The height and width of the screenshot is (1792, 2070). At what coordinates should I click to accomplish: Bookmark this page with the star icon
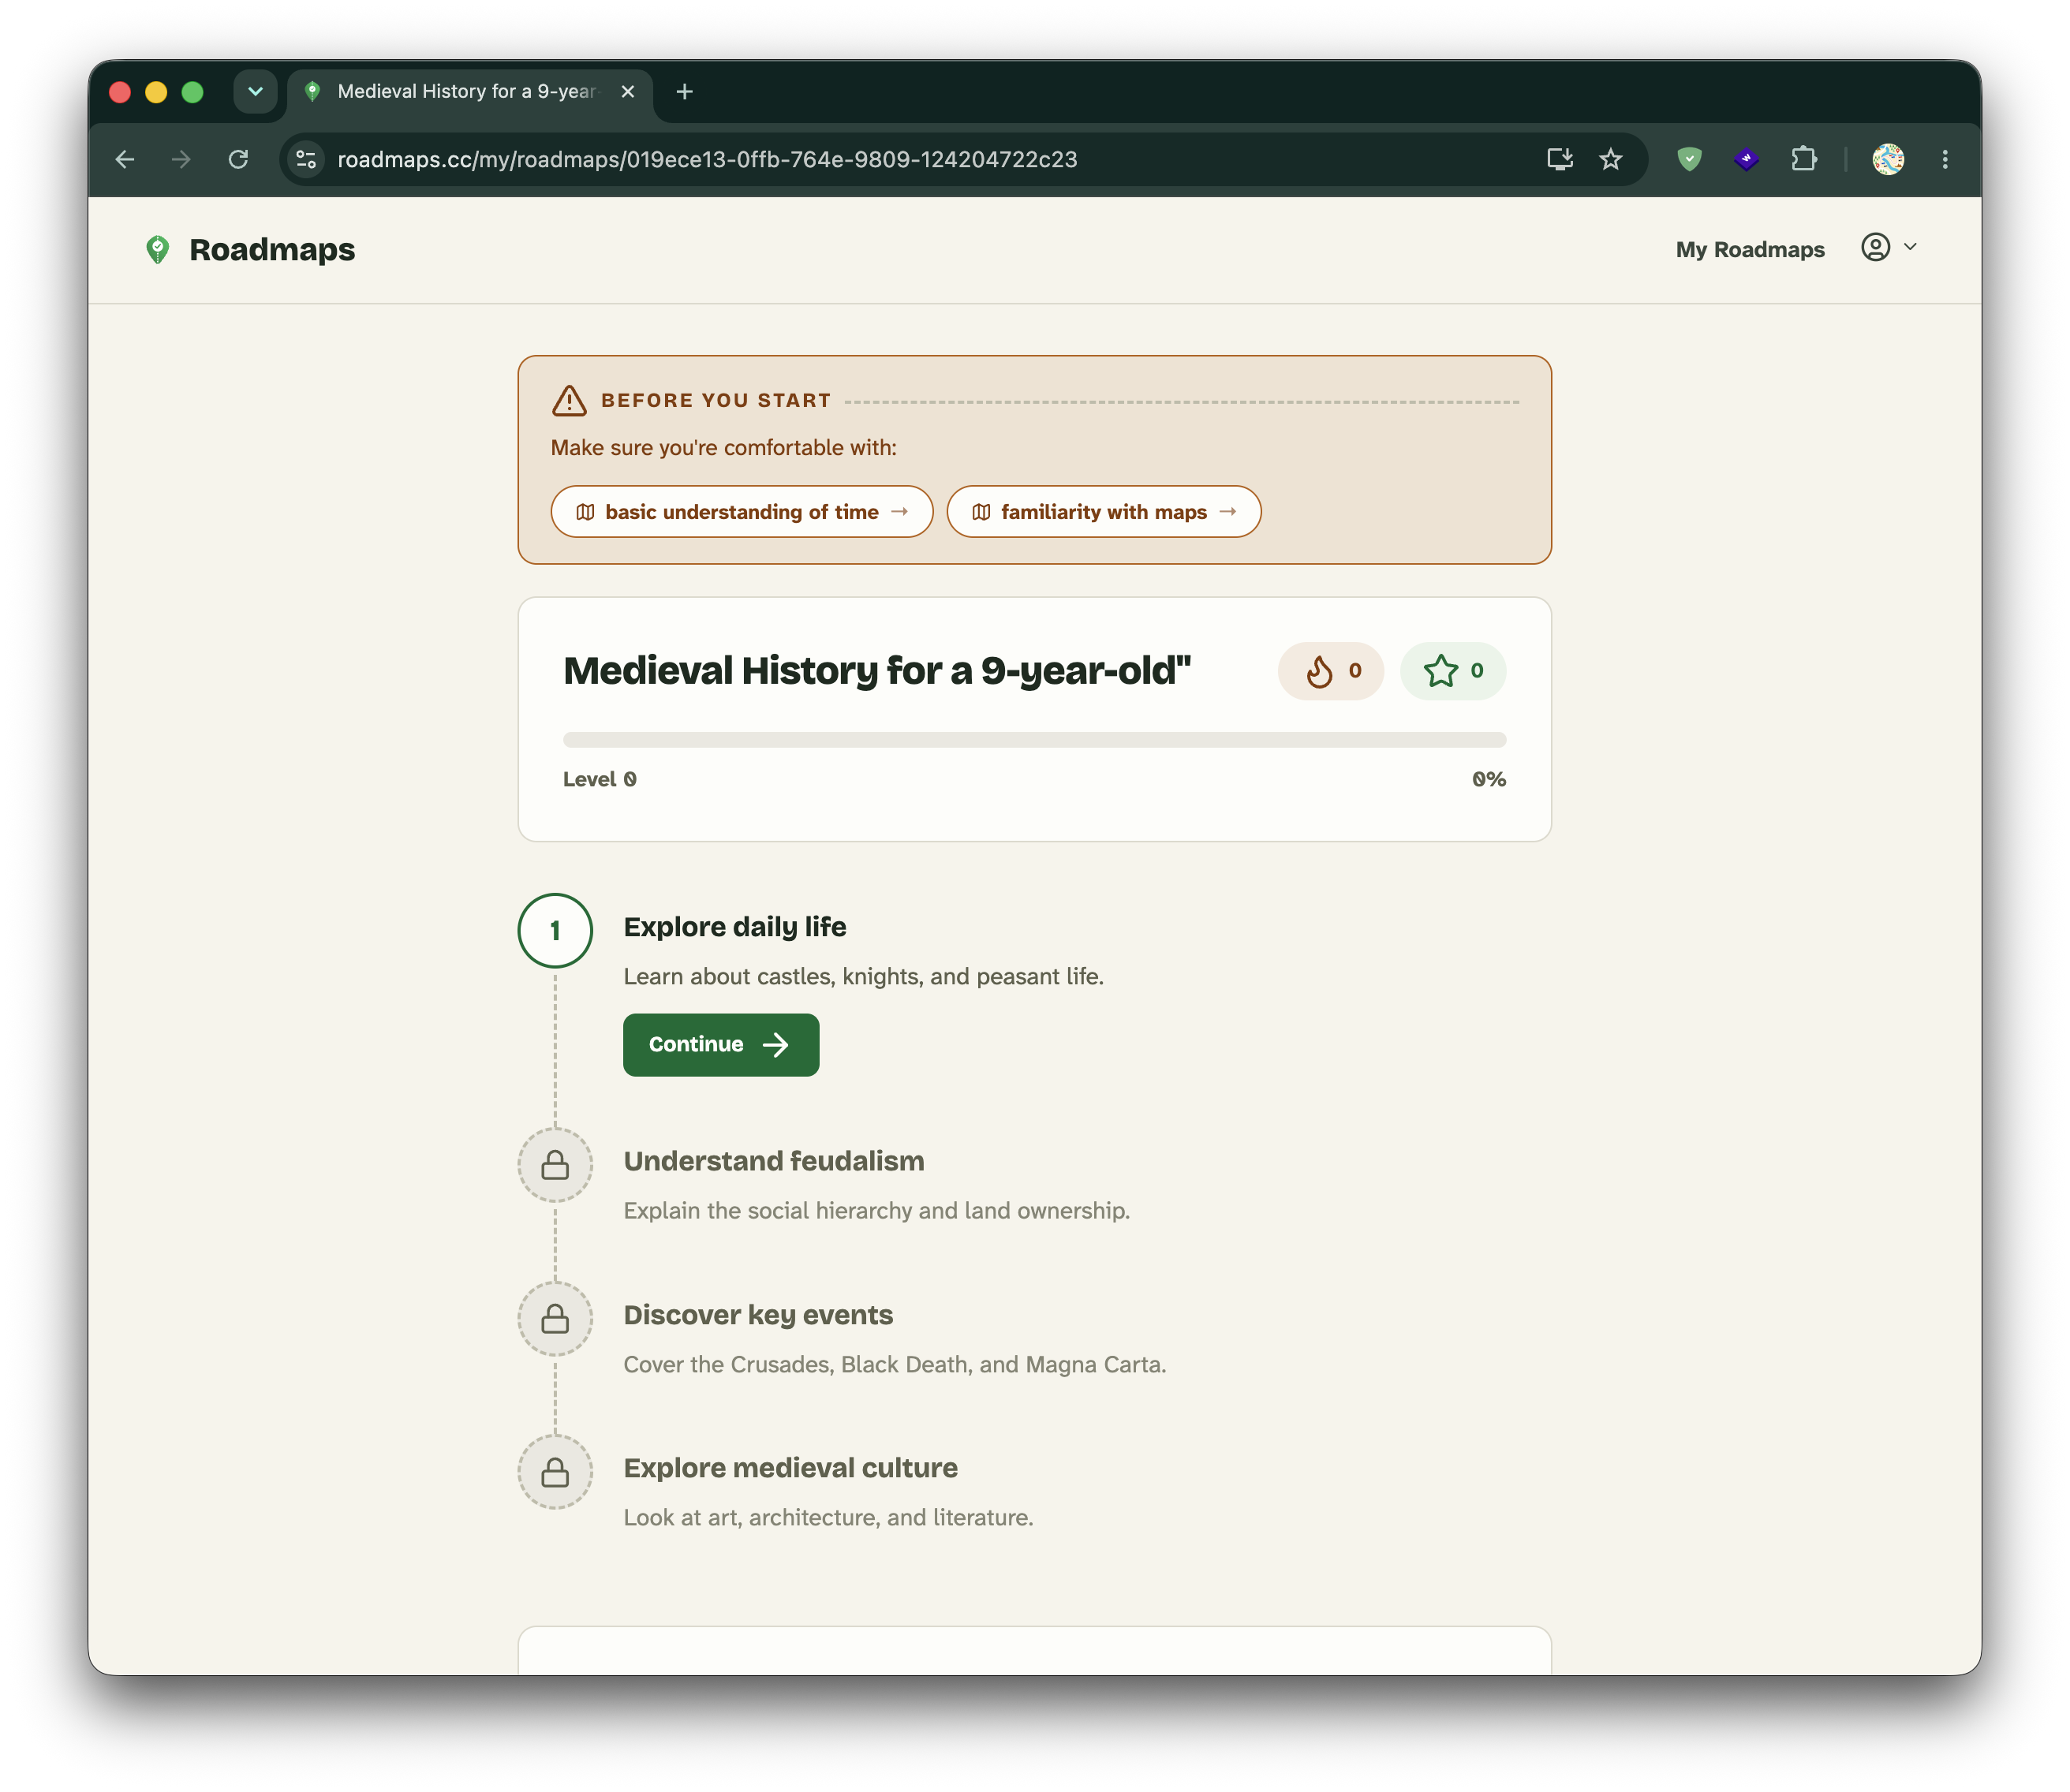pos(1610,159)
